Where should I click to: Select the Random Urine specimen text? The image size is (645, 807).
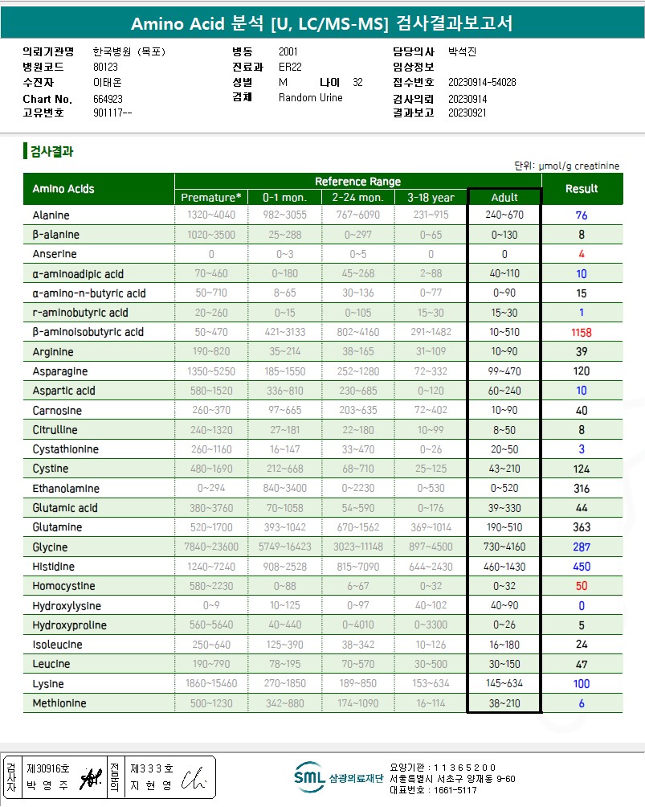311,98
